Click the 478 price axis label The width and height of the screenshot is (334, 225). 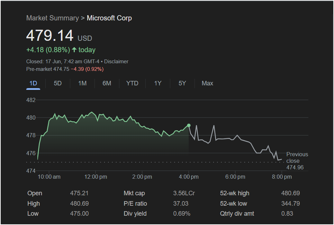click(x=31, y=135)
